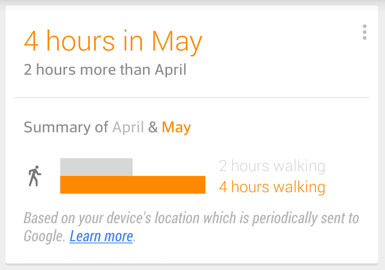Screen dimensions: 385x270
Task: Click the orange May walking bar
Action: click(133, 185)
